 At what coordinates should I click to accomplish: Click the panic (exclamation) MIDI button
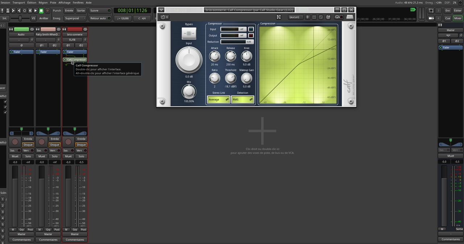pos(2,10)
